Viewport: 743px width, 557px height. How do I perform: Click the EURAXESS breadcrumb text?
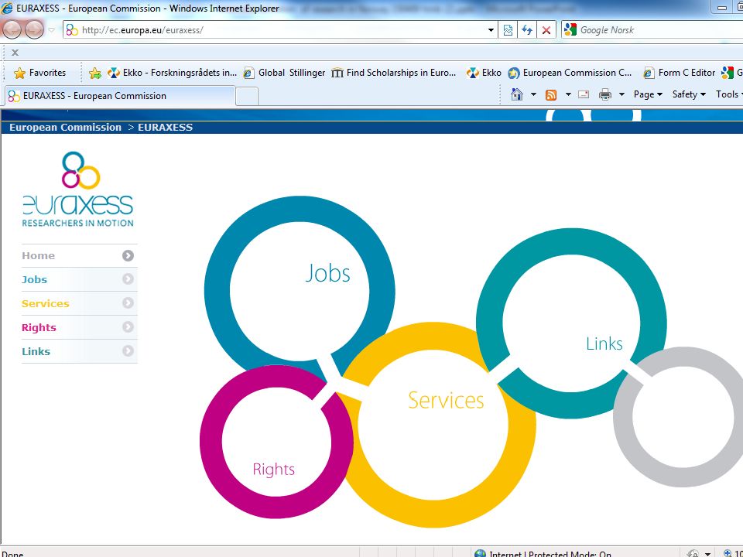pos(166,128)
